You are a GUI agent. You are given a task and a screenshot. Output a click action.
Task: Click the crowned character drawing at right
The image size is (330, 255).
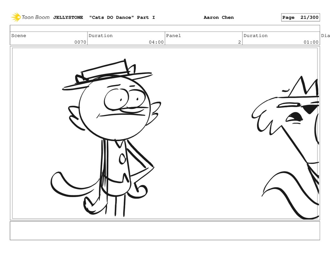click(x=286, y=148)
